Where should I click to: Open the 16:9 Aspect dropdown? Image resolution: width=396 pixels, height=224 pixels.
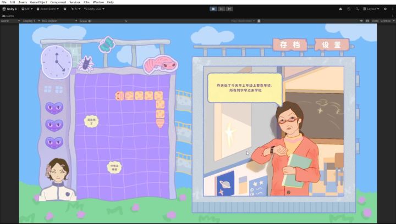(x=59, y=21)
